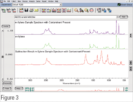This screenshot has width=133, height=102.
Task: Open the spectrum file icon left of save
Action: pos(21,10)
